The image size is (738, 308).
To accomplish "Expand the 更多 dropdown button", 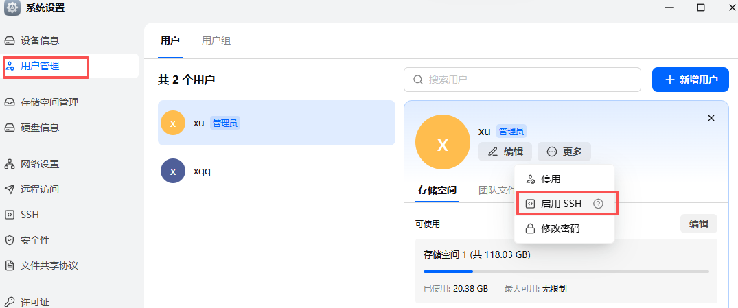I will coord(564,152).
